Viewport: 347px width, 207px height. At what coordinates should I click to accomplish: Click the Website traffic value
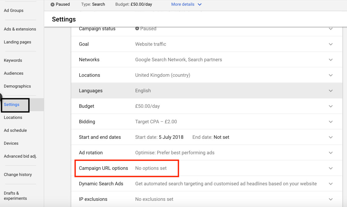click(151, 44)
